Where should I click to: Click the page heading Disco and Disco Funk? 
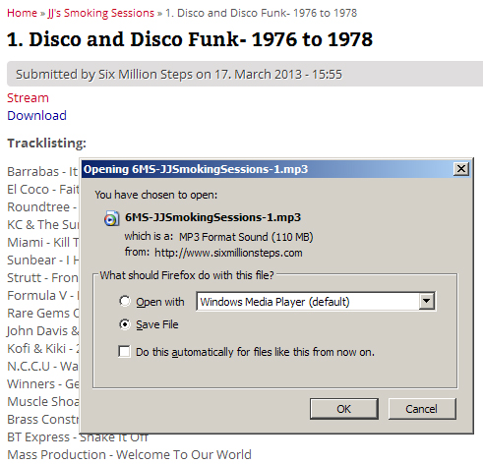(190, 39)
